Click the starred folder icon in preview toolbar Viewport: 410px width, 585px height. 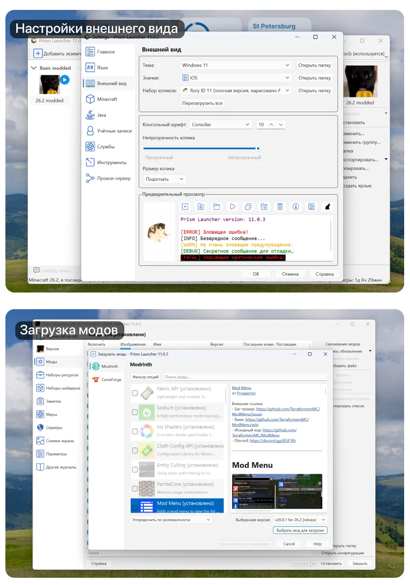[x=201, y=206]
